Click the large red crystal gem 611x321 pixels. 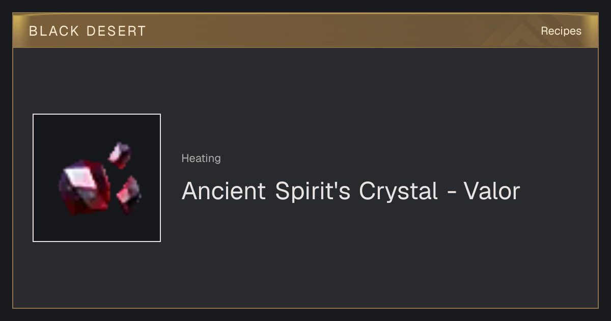click(x=85, y=188)
